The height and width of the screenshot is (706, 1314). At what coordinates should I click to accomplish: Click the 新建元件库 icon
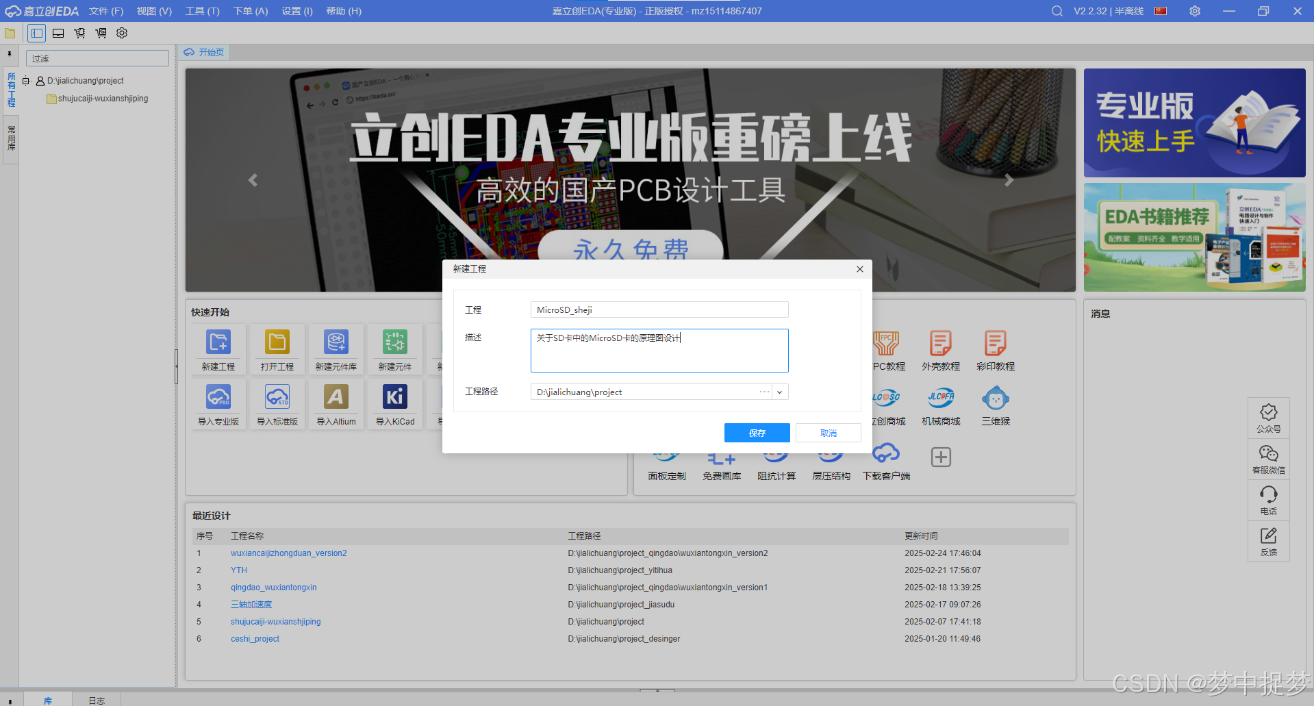point(336,342)
